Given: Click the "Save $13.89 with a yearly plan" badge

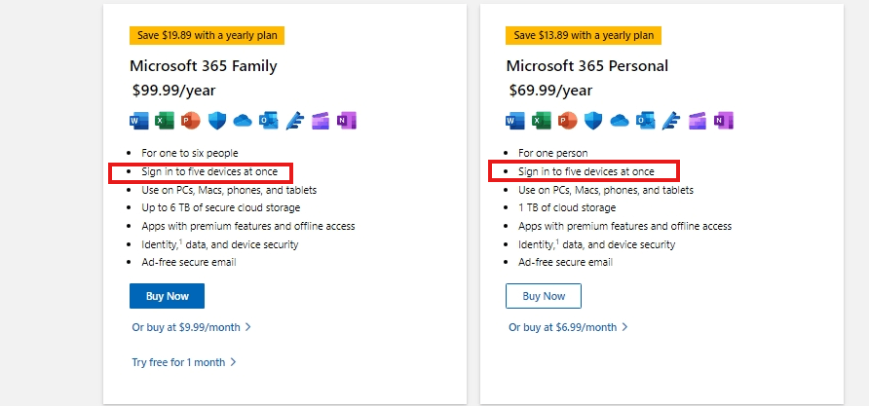Looking at the screenshot, I should coord(584,35).
